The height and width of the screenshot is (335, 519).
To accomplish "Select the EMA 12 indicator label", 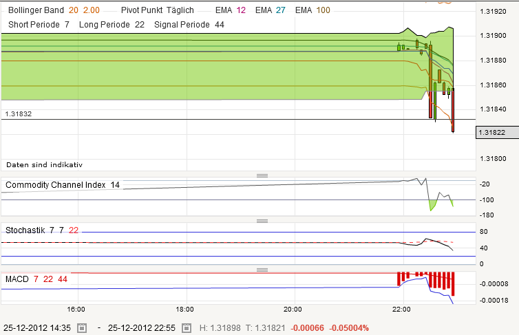I will pyautogui.click(x=231, y=10).
